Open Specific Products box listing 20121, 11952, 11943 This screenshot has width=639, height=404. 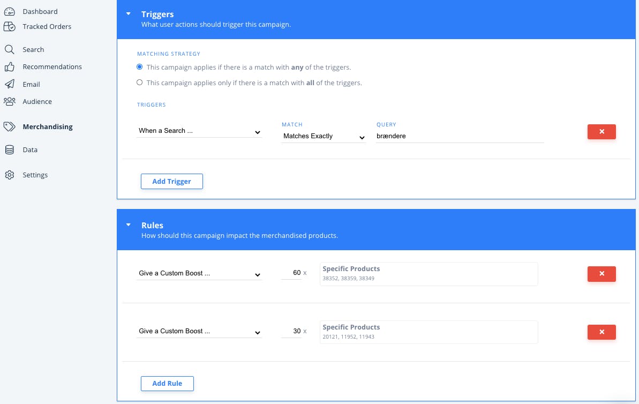(x=428, y=332)
